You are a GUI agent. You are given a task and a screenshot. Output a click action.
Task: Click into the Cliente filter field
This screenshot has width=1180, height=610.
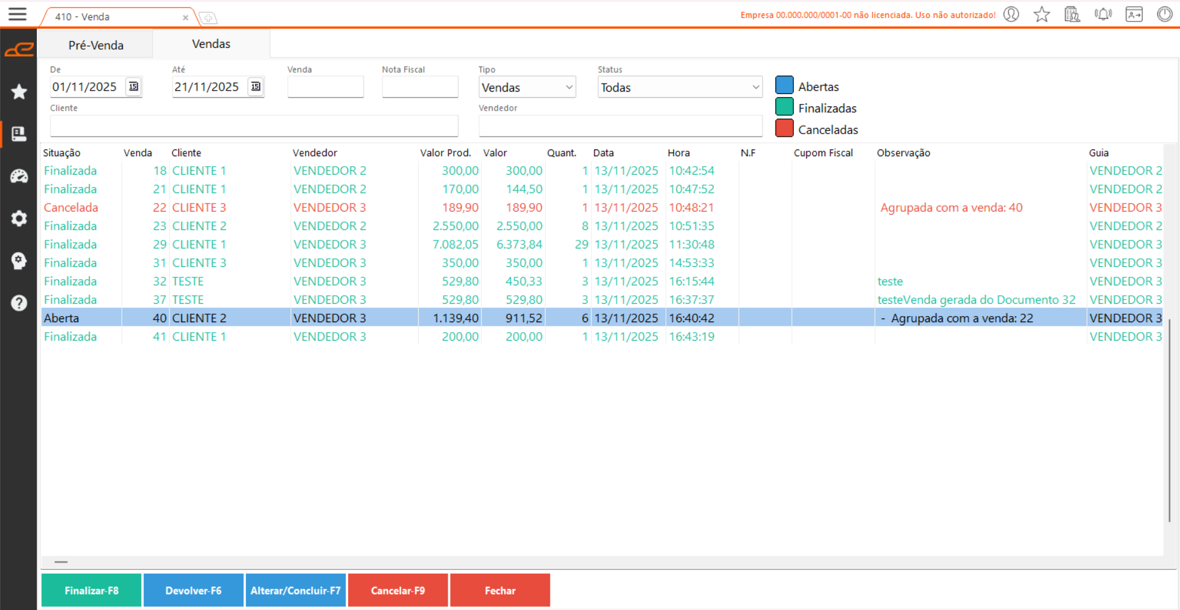pyautogui.click(x=254, y=126)
